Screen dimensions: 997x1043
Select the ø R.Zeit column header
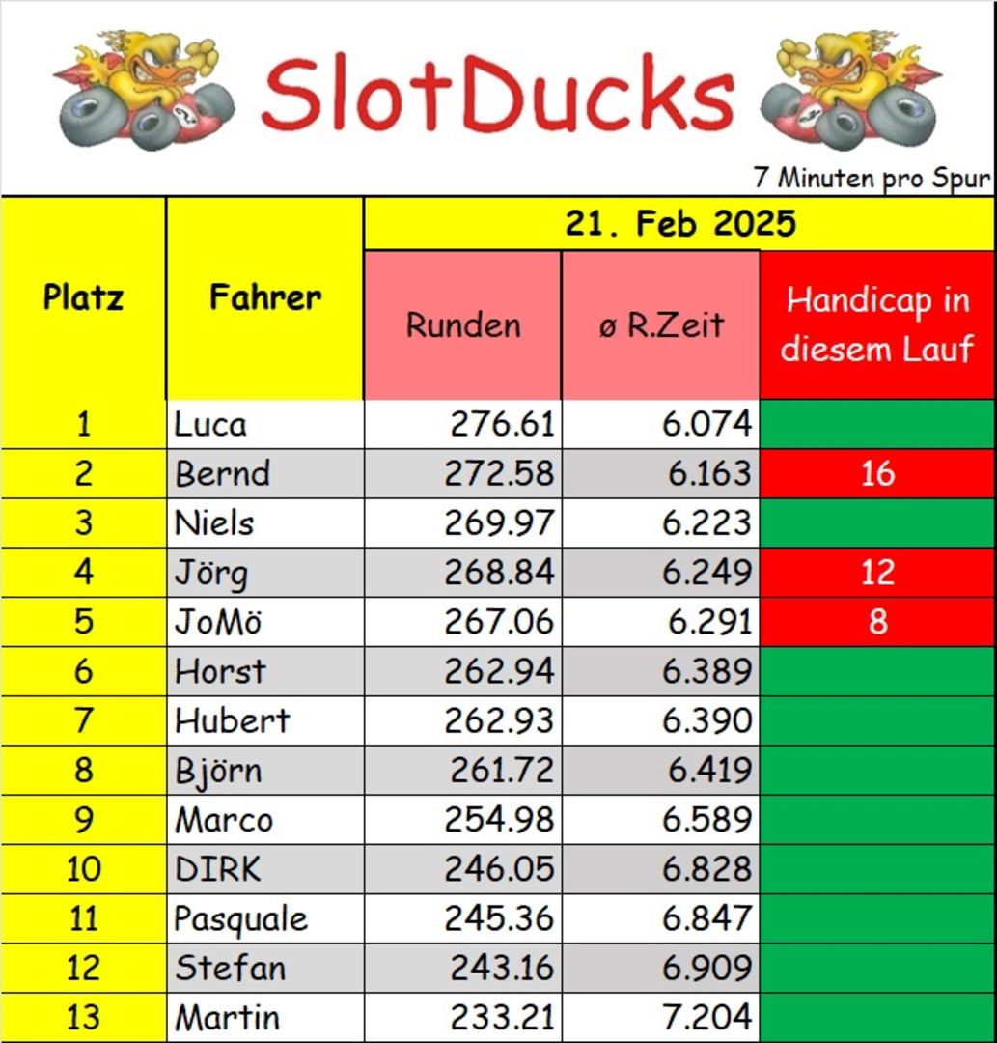tap(661, 325)
